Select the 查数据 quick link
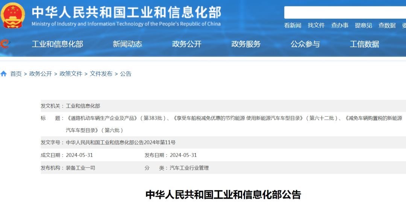Image resolution: width=406 pixels, height=211 pixels. point(387,26)
